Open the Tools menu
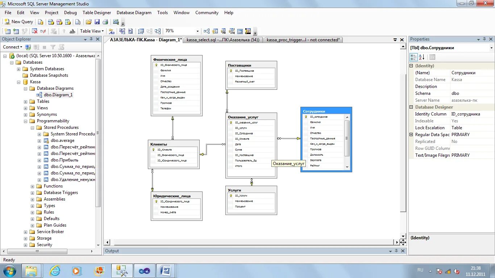 pyautogui.click(x=162, y=12)
